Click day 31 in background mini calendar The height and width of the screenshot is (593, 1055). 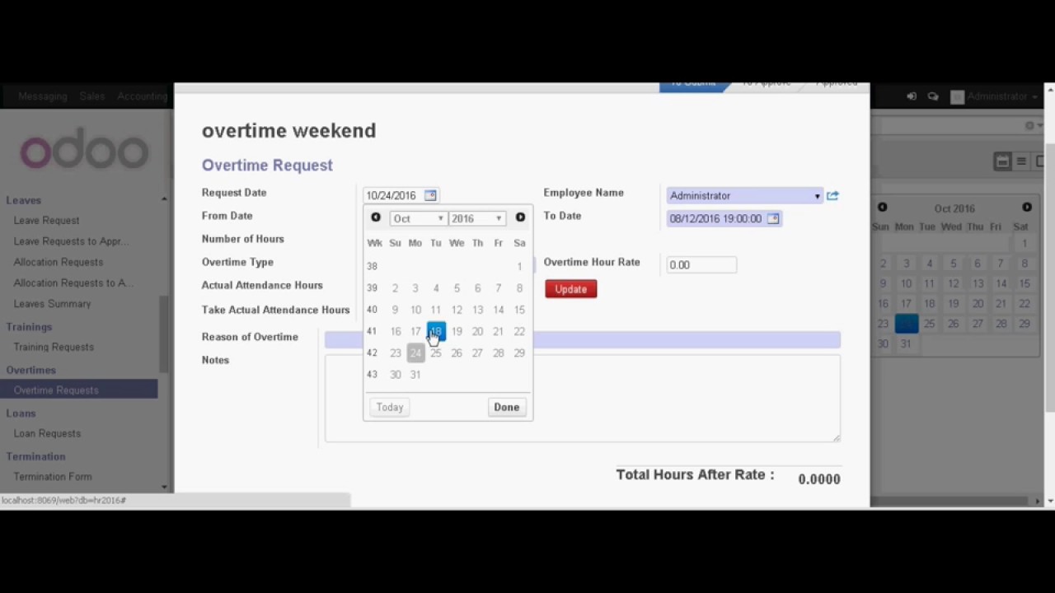906,343
